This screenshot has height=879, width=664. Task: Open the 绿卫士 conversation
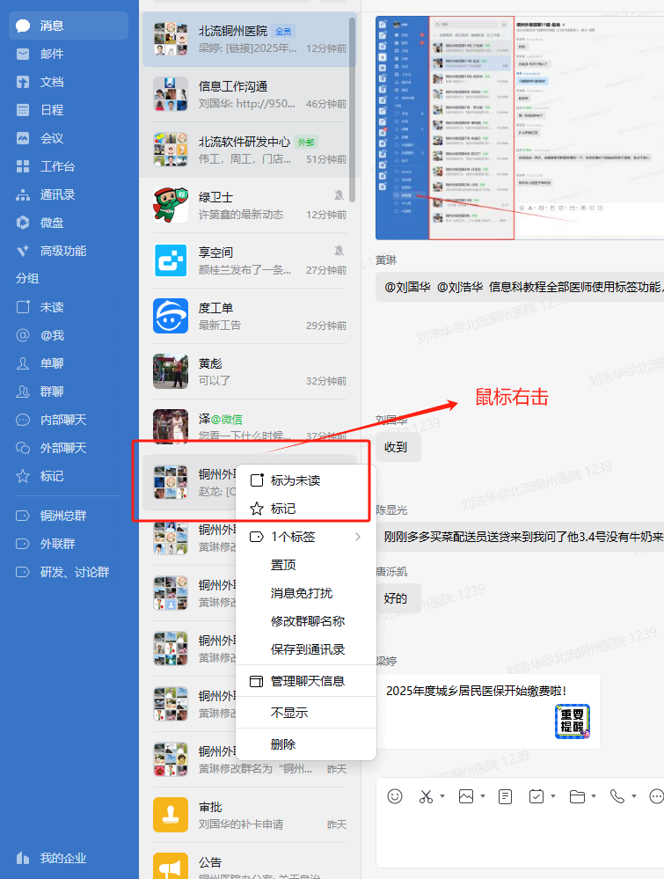point(250,206)
